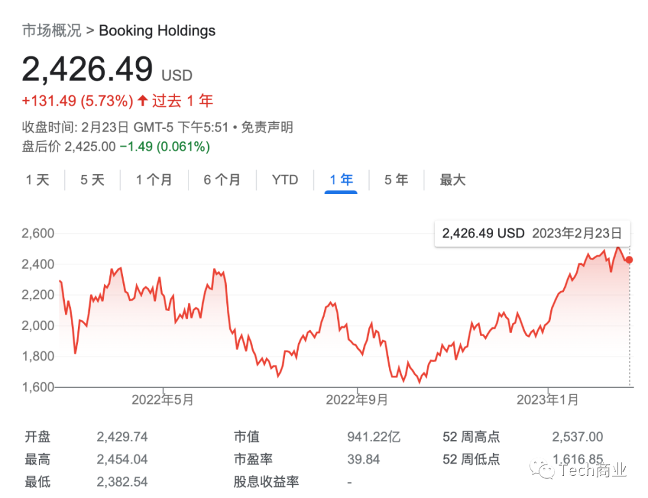The image size is (648, 498).
Task: Click the 开盘 label
Action: coord(38,436)
